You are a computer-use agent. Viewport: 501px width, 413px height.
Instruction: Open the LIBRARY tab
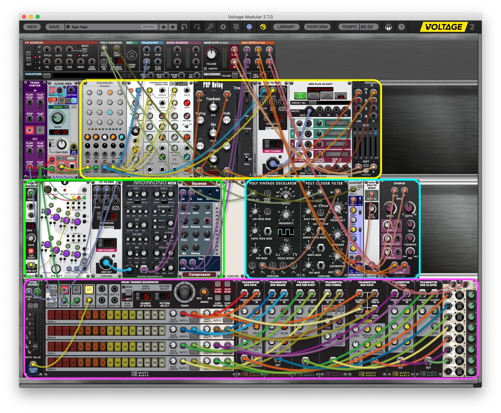[286, 27]
